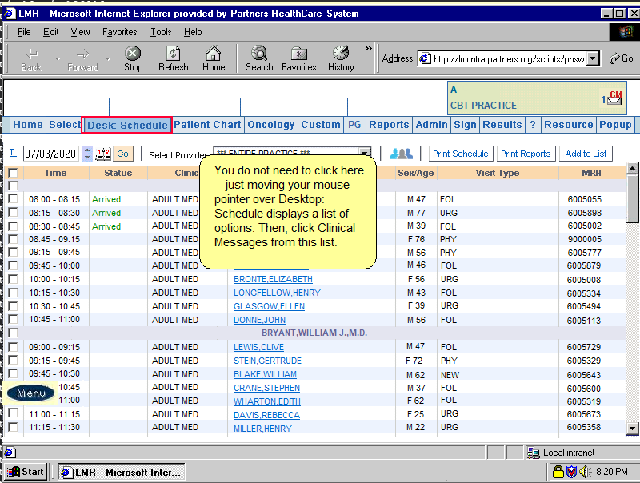Open the Patient Chart tab
This screenshot has height=483, width=640.
point(207,125)
